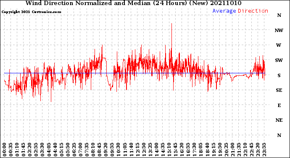Select the 11:40 time label

(x=131, y=150)
